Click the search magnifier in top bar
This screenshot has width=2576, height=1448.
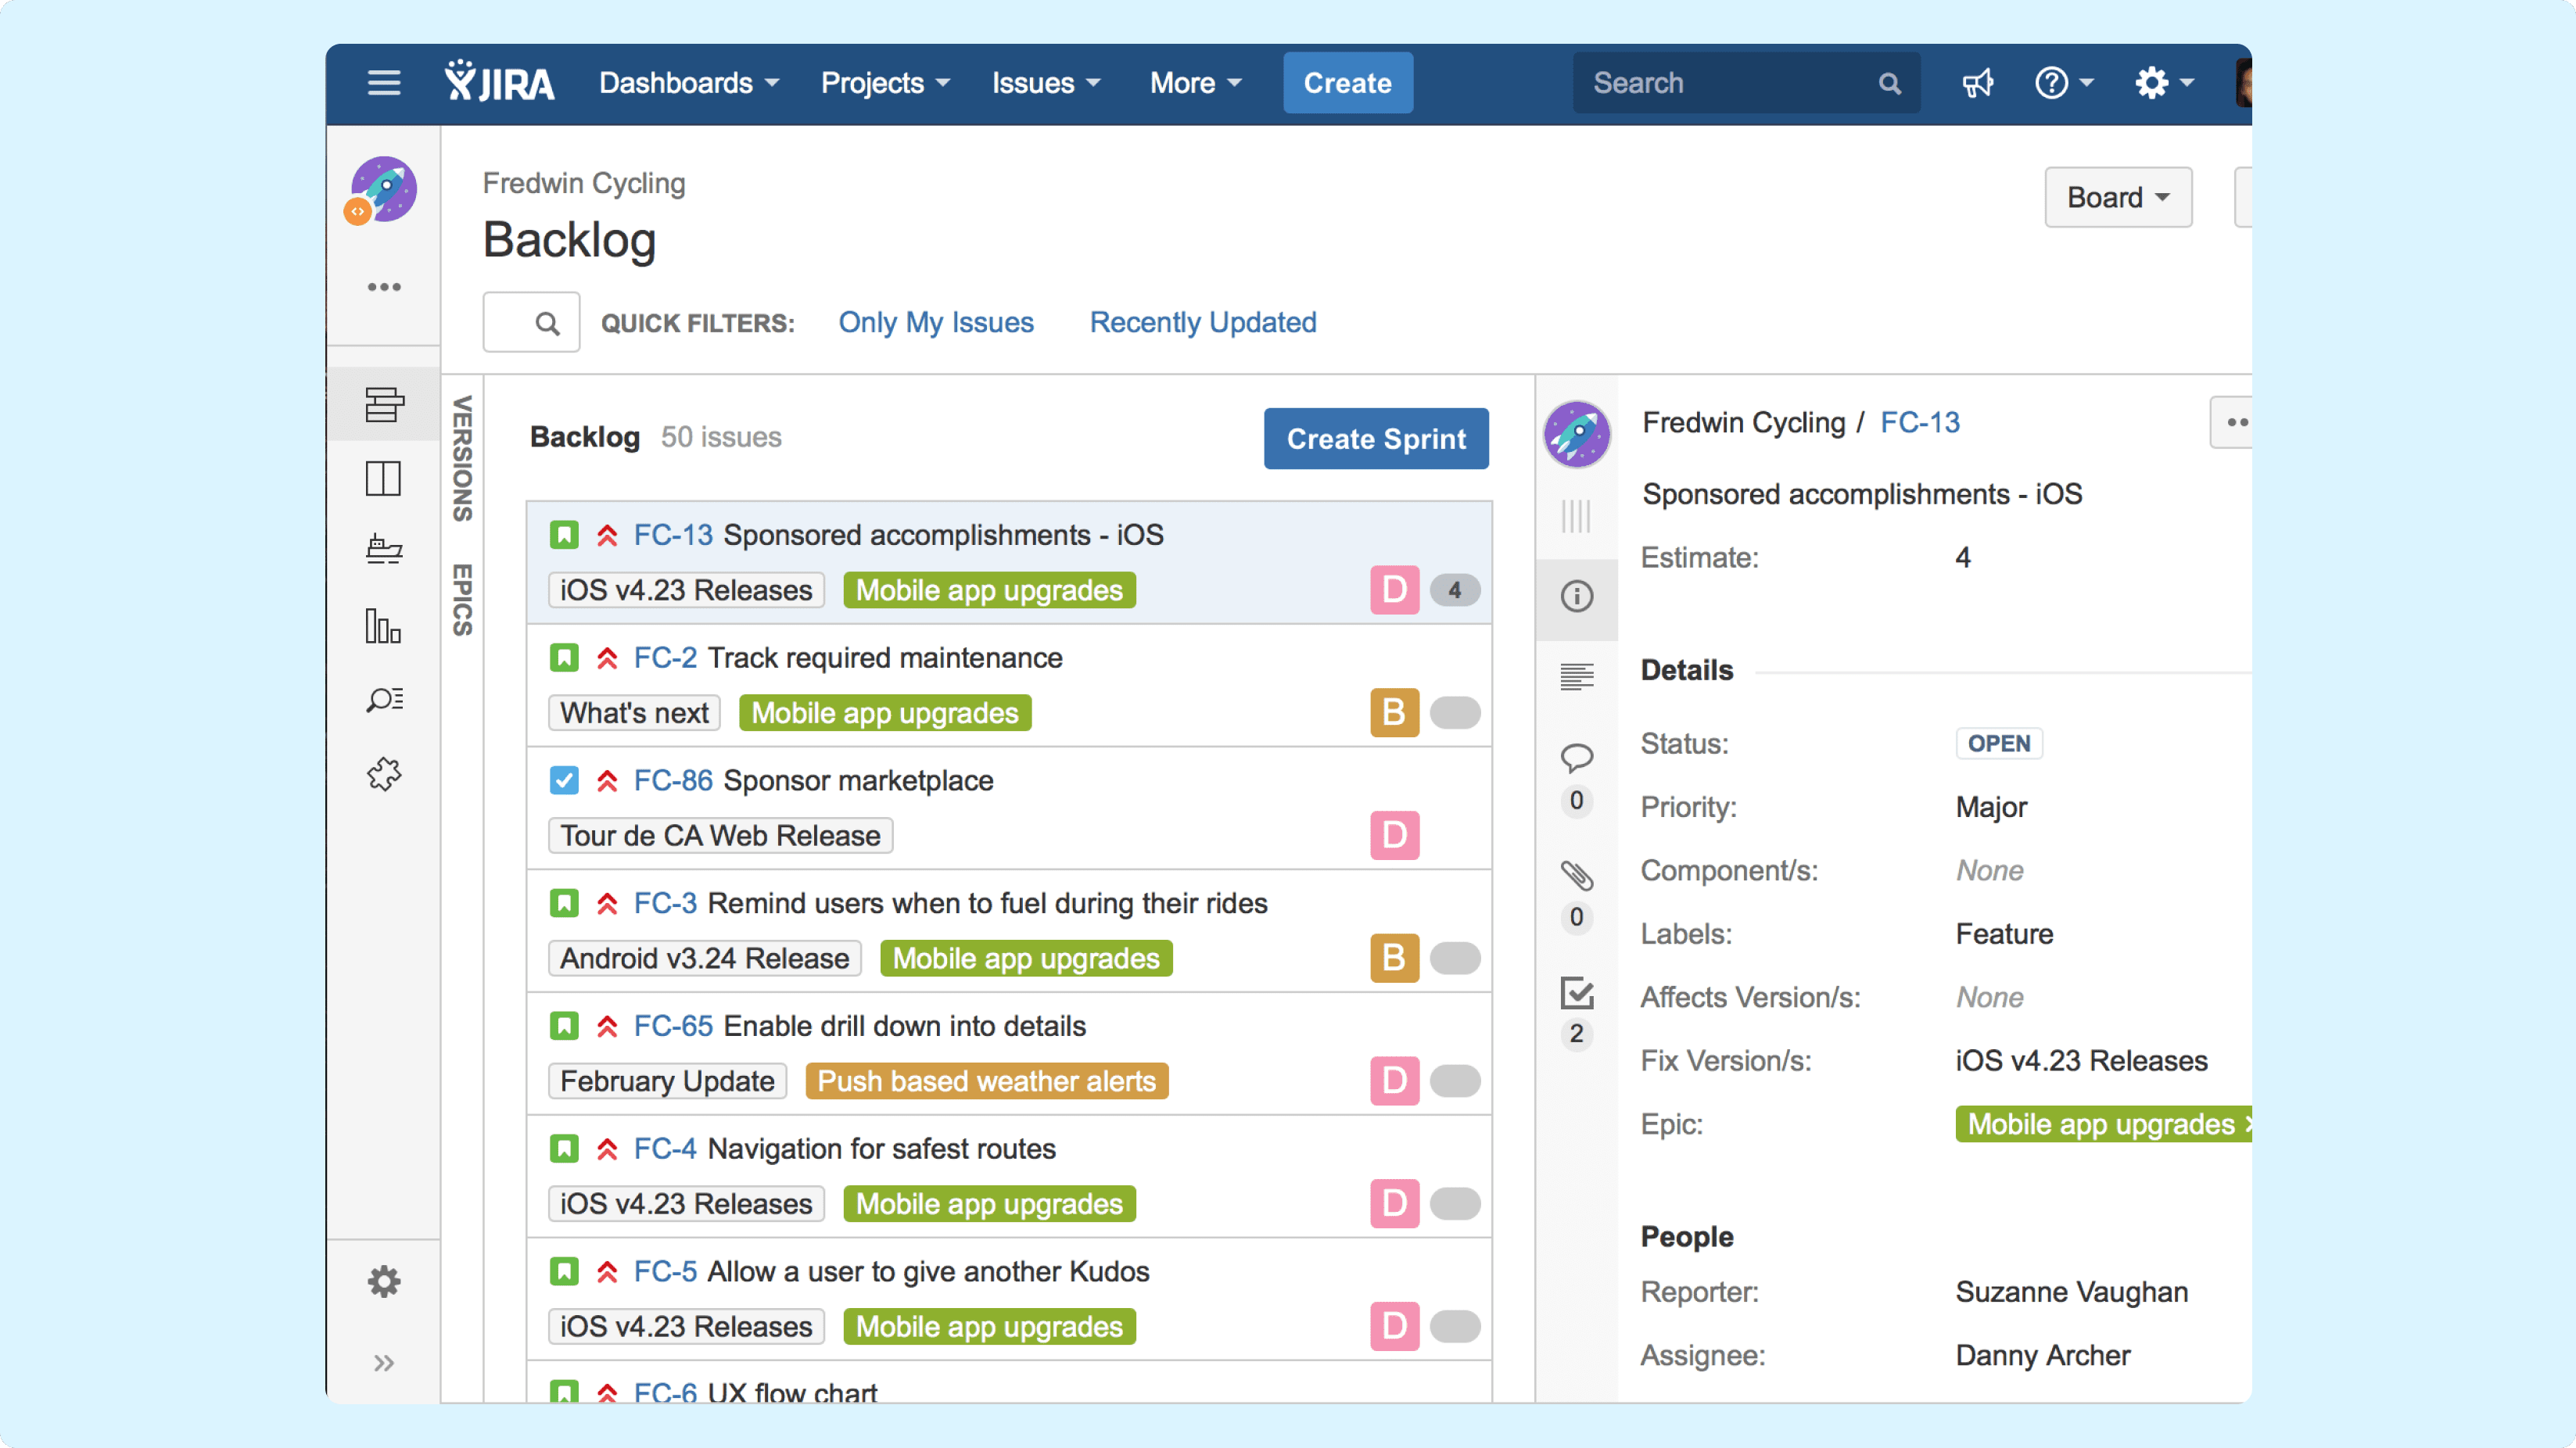click(x=1889, y=83)
